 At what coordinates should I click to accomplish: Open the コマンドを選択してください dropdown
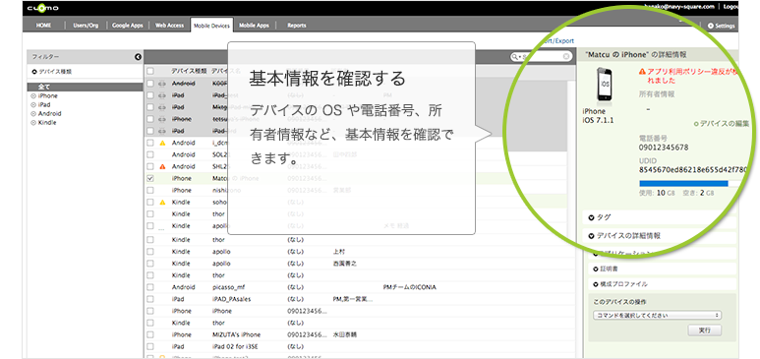coord(657,316)
